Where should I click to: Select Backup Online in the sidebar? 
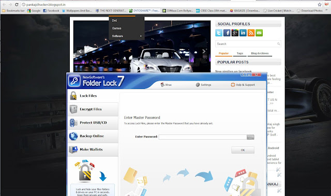point(93,136)
